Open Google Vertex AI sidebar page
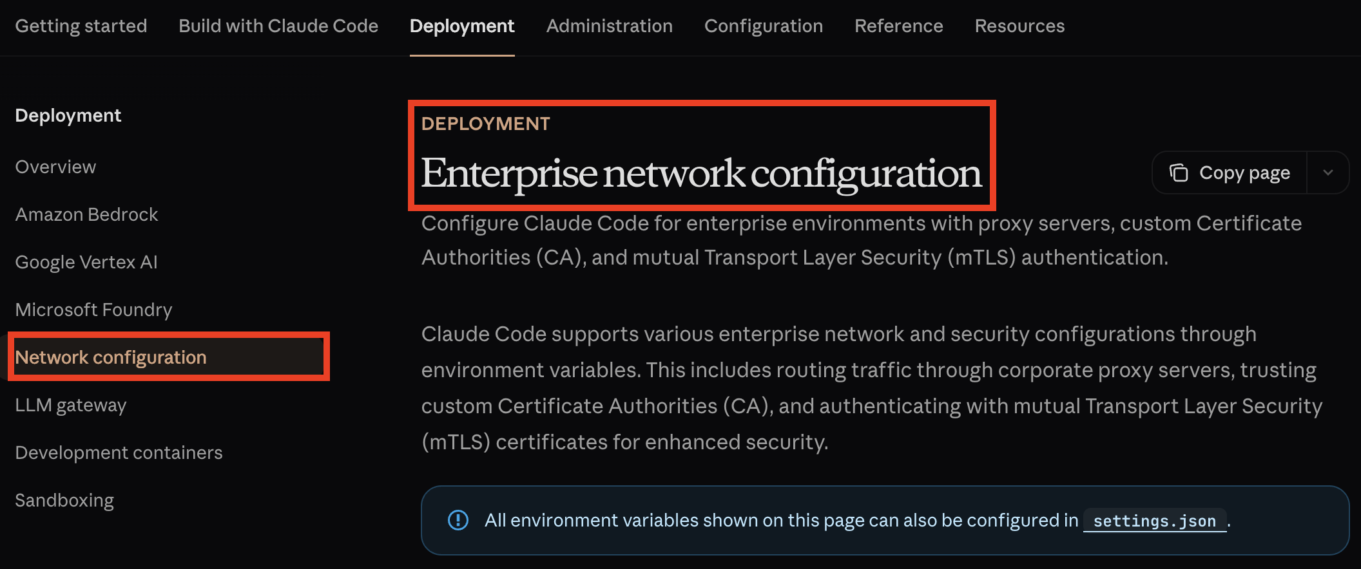This screenshot has height=569, width=1361. (86, 262)
